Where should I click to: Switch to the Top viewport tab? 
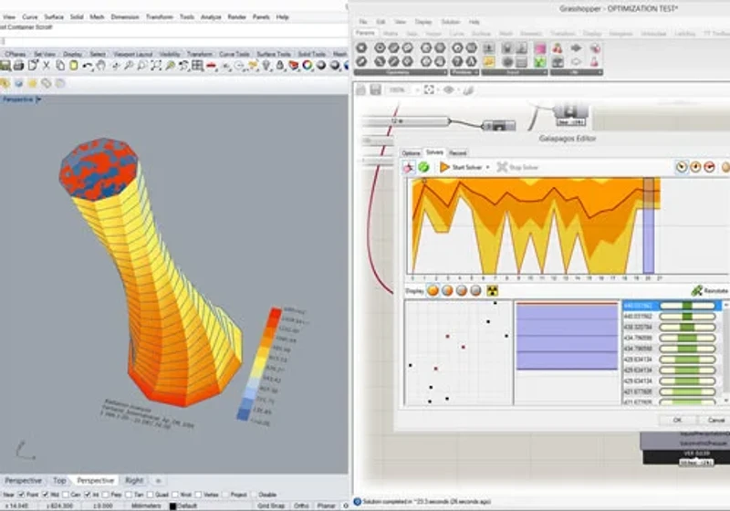(59, 480)
